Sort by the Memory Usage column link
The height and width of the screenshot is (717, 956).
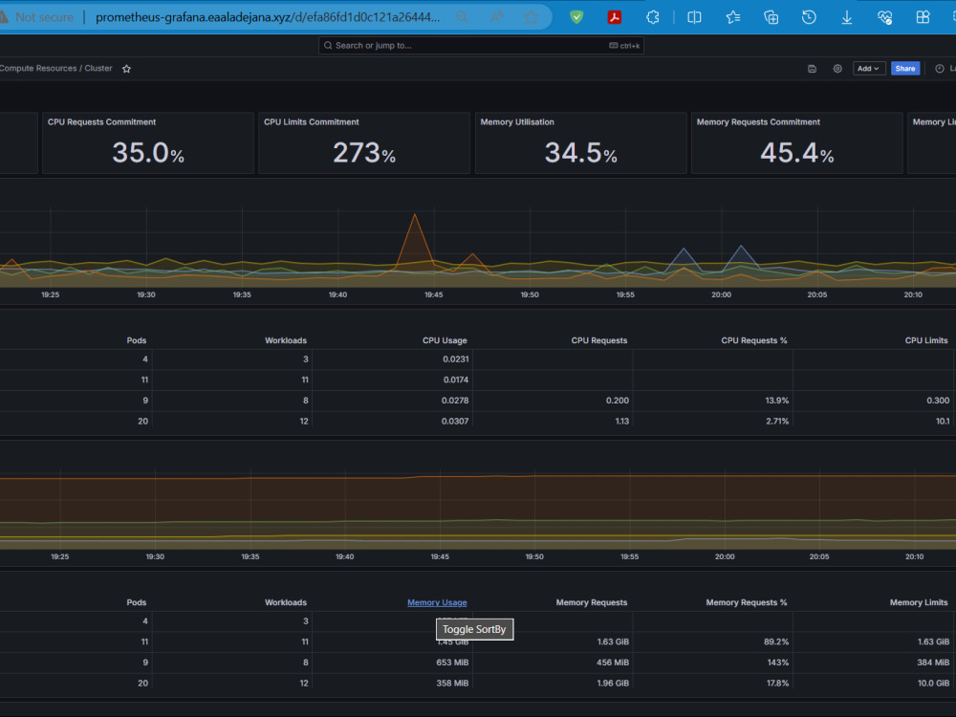[x=437, y=602]
